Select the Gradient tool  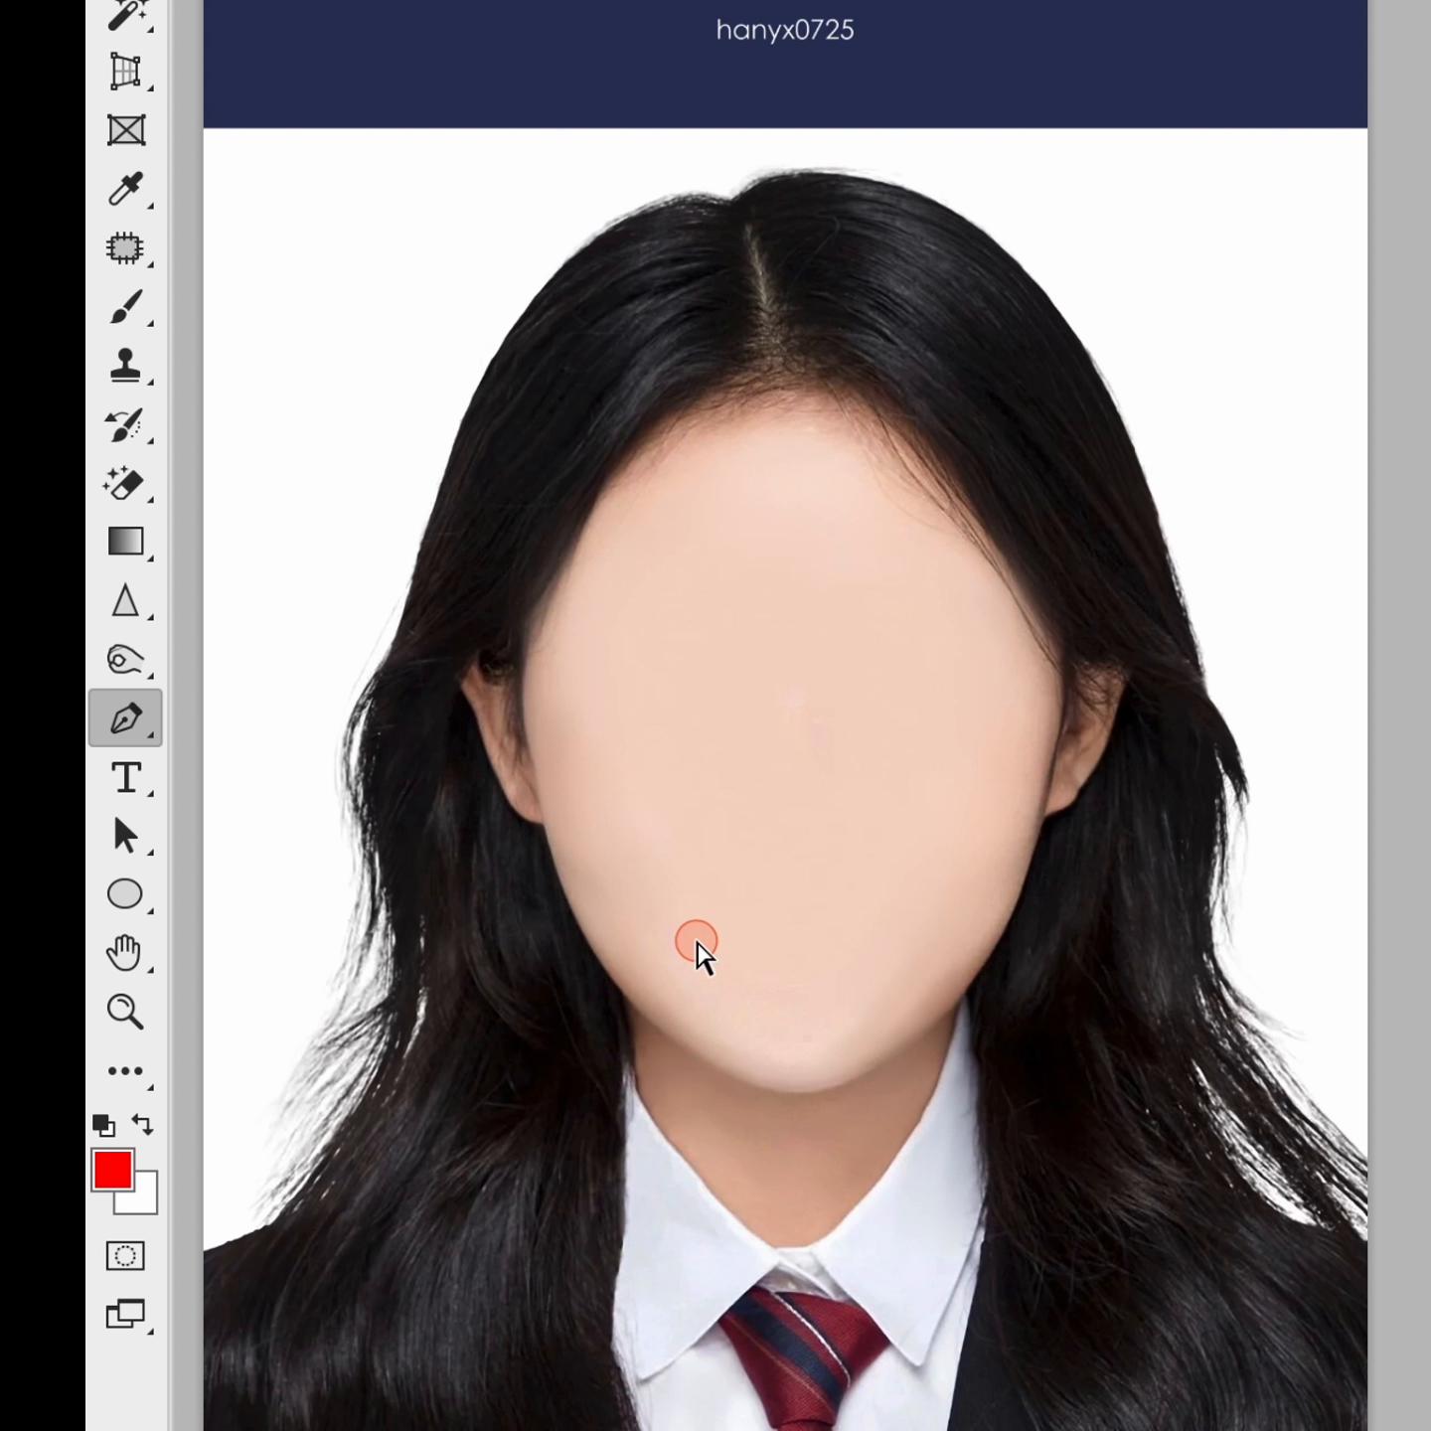tap(125, 542)
